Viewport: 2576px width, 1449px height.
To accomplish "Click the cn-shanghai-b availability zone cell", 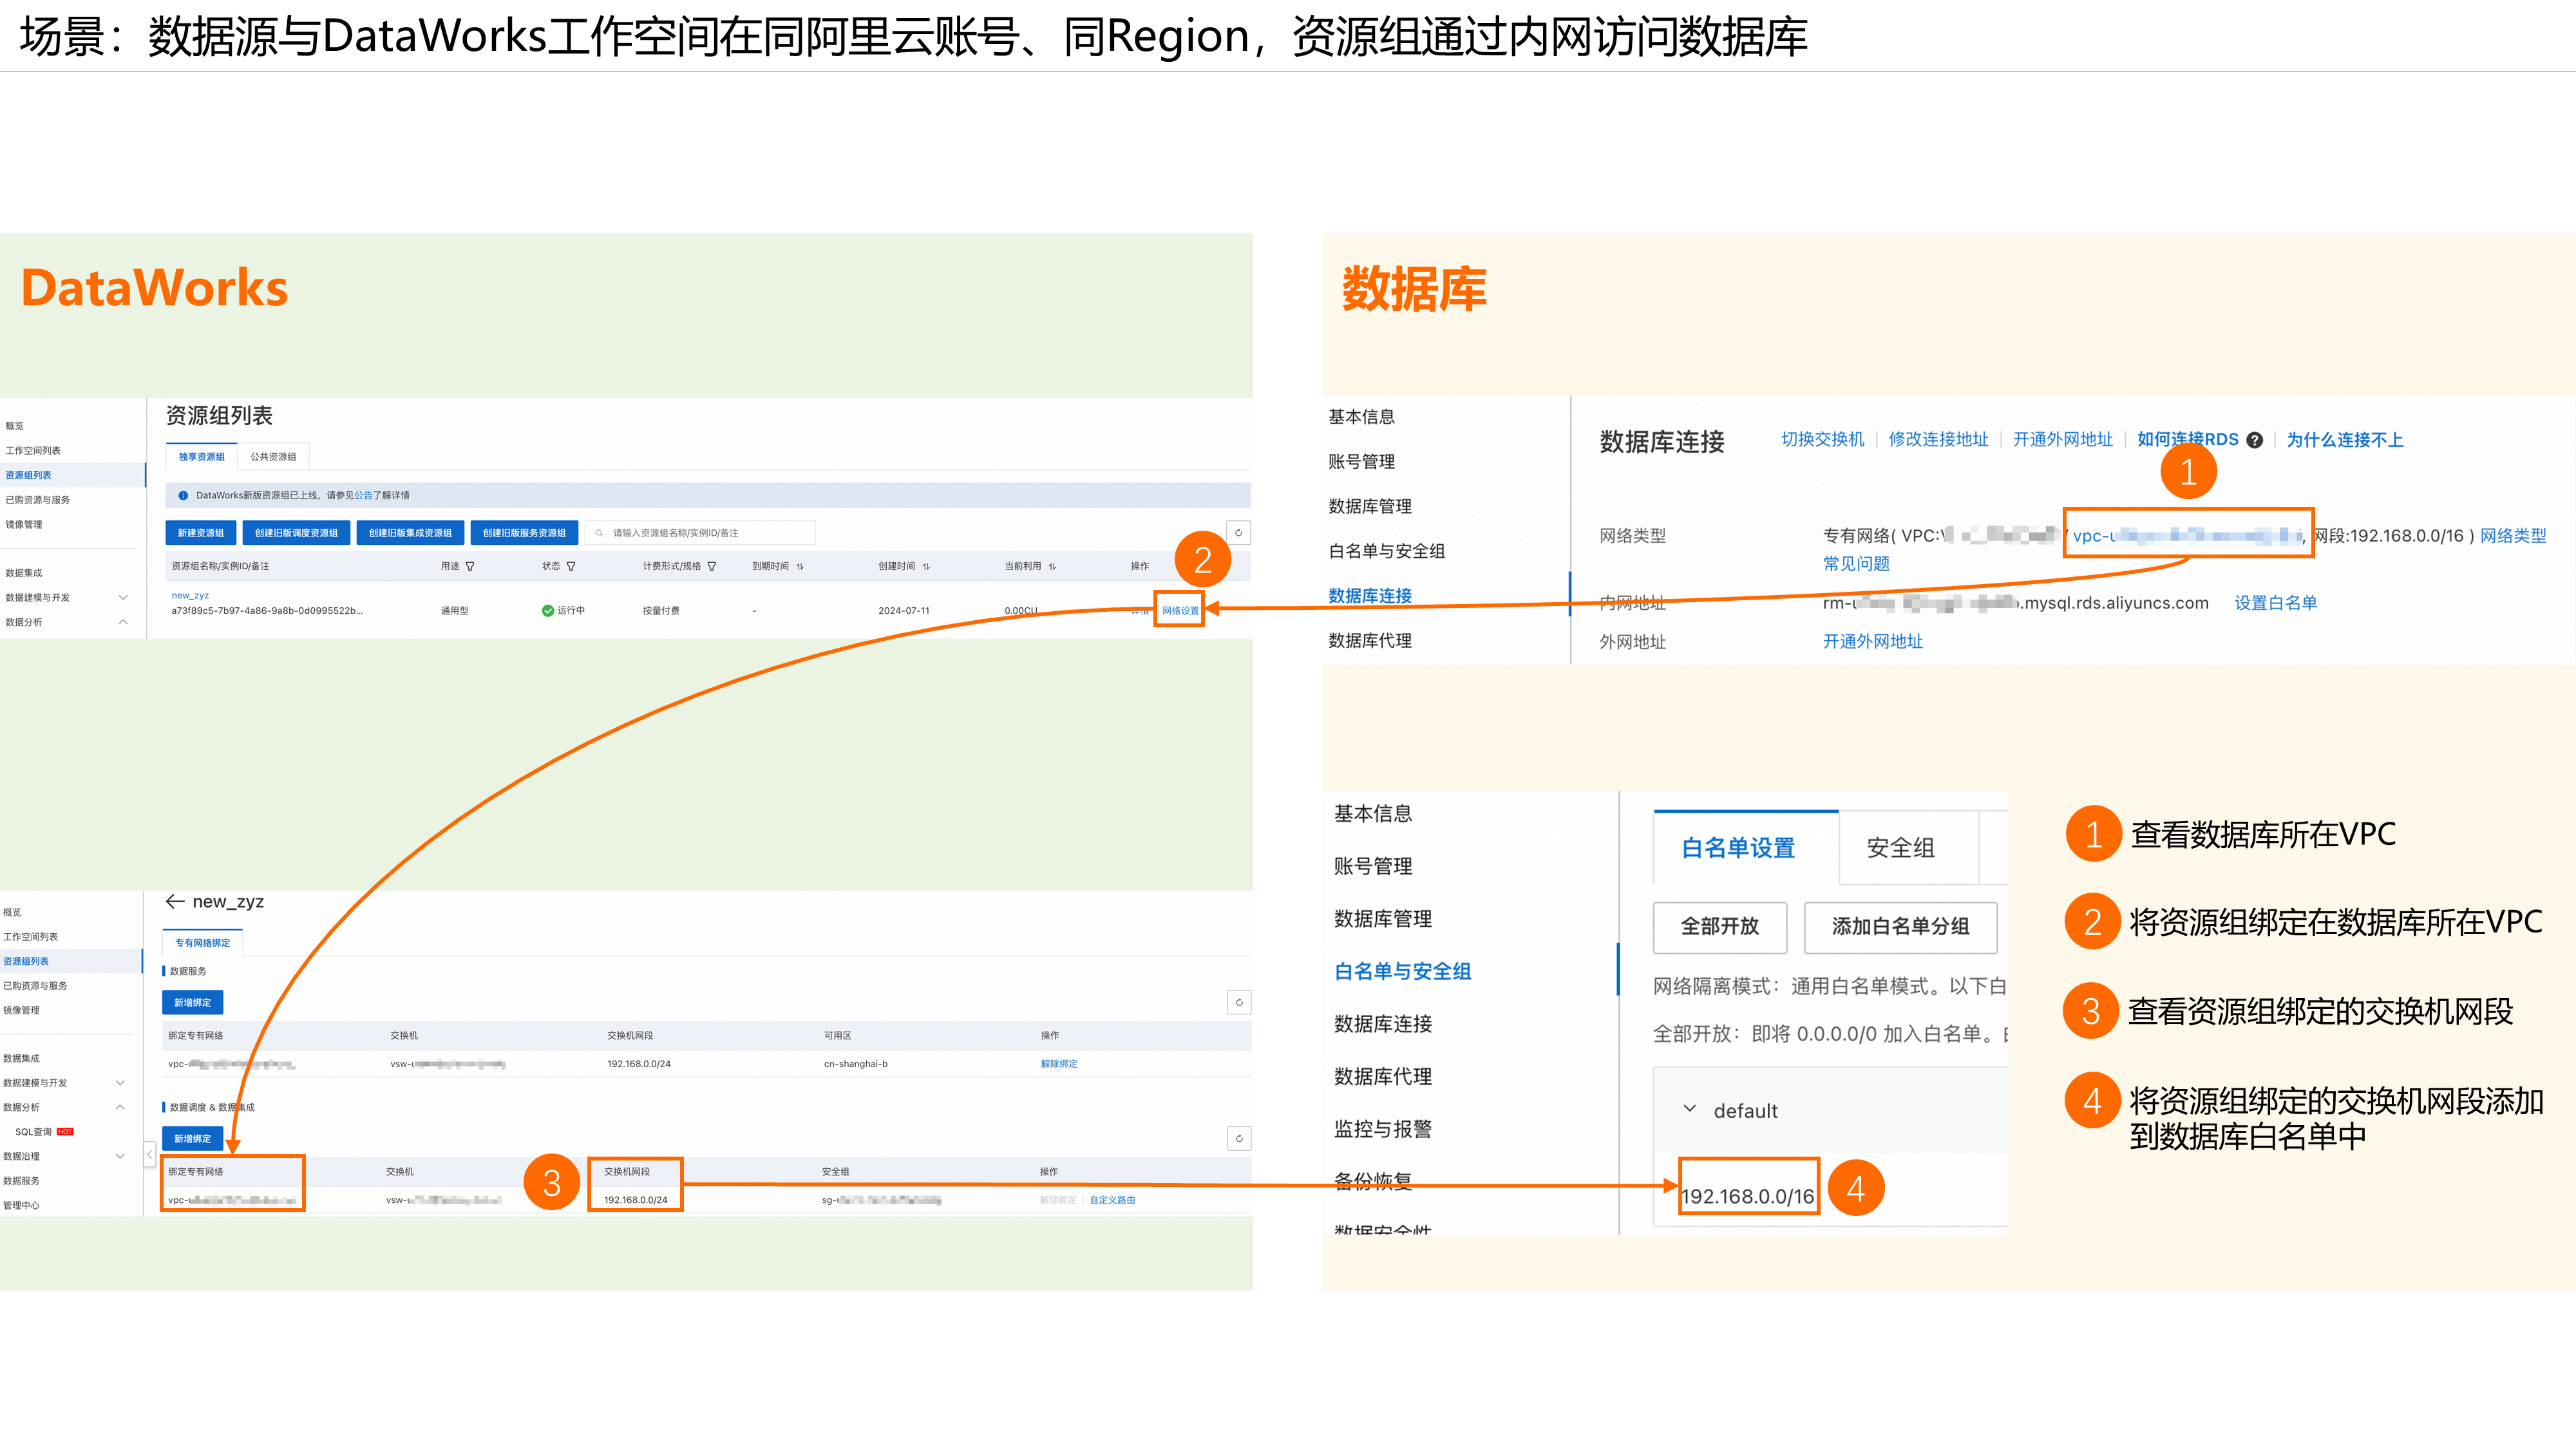I will (855, 1063).
